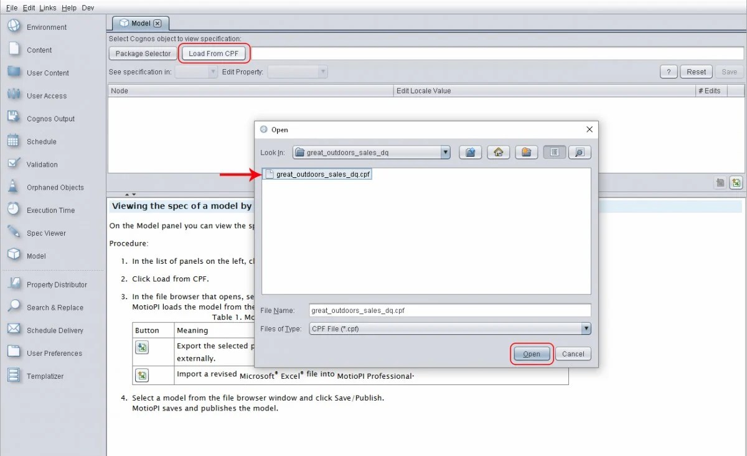Close the Model tab with its X
This screenshot has width=747, height=456.
pos(157,23)
